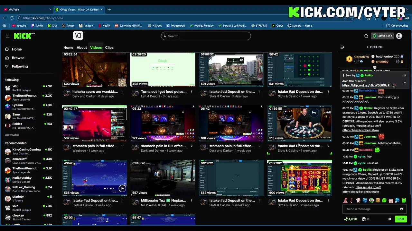Open the emoji picker in message box
This screenshot has width=412, height=231.
point(402,209)
